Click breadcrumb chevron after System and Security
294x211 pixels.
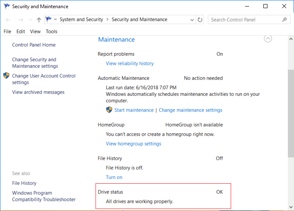107,20
